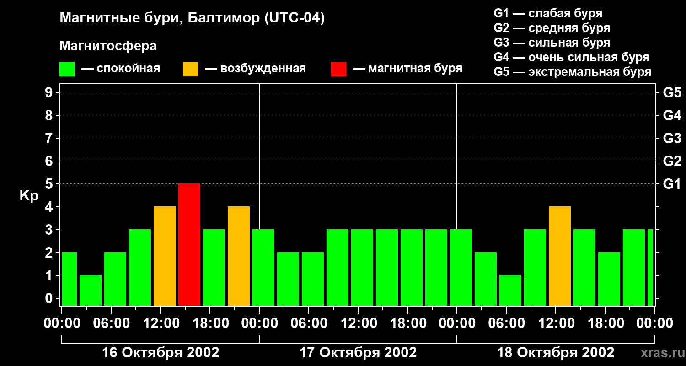Click the 'G1' label on the right axis
This screenshot has height=366, width=686.
click(x=672, y=184)
